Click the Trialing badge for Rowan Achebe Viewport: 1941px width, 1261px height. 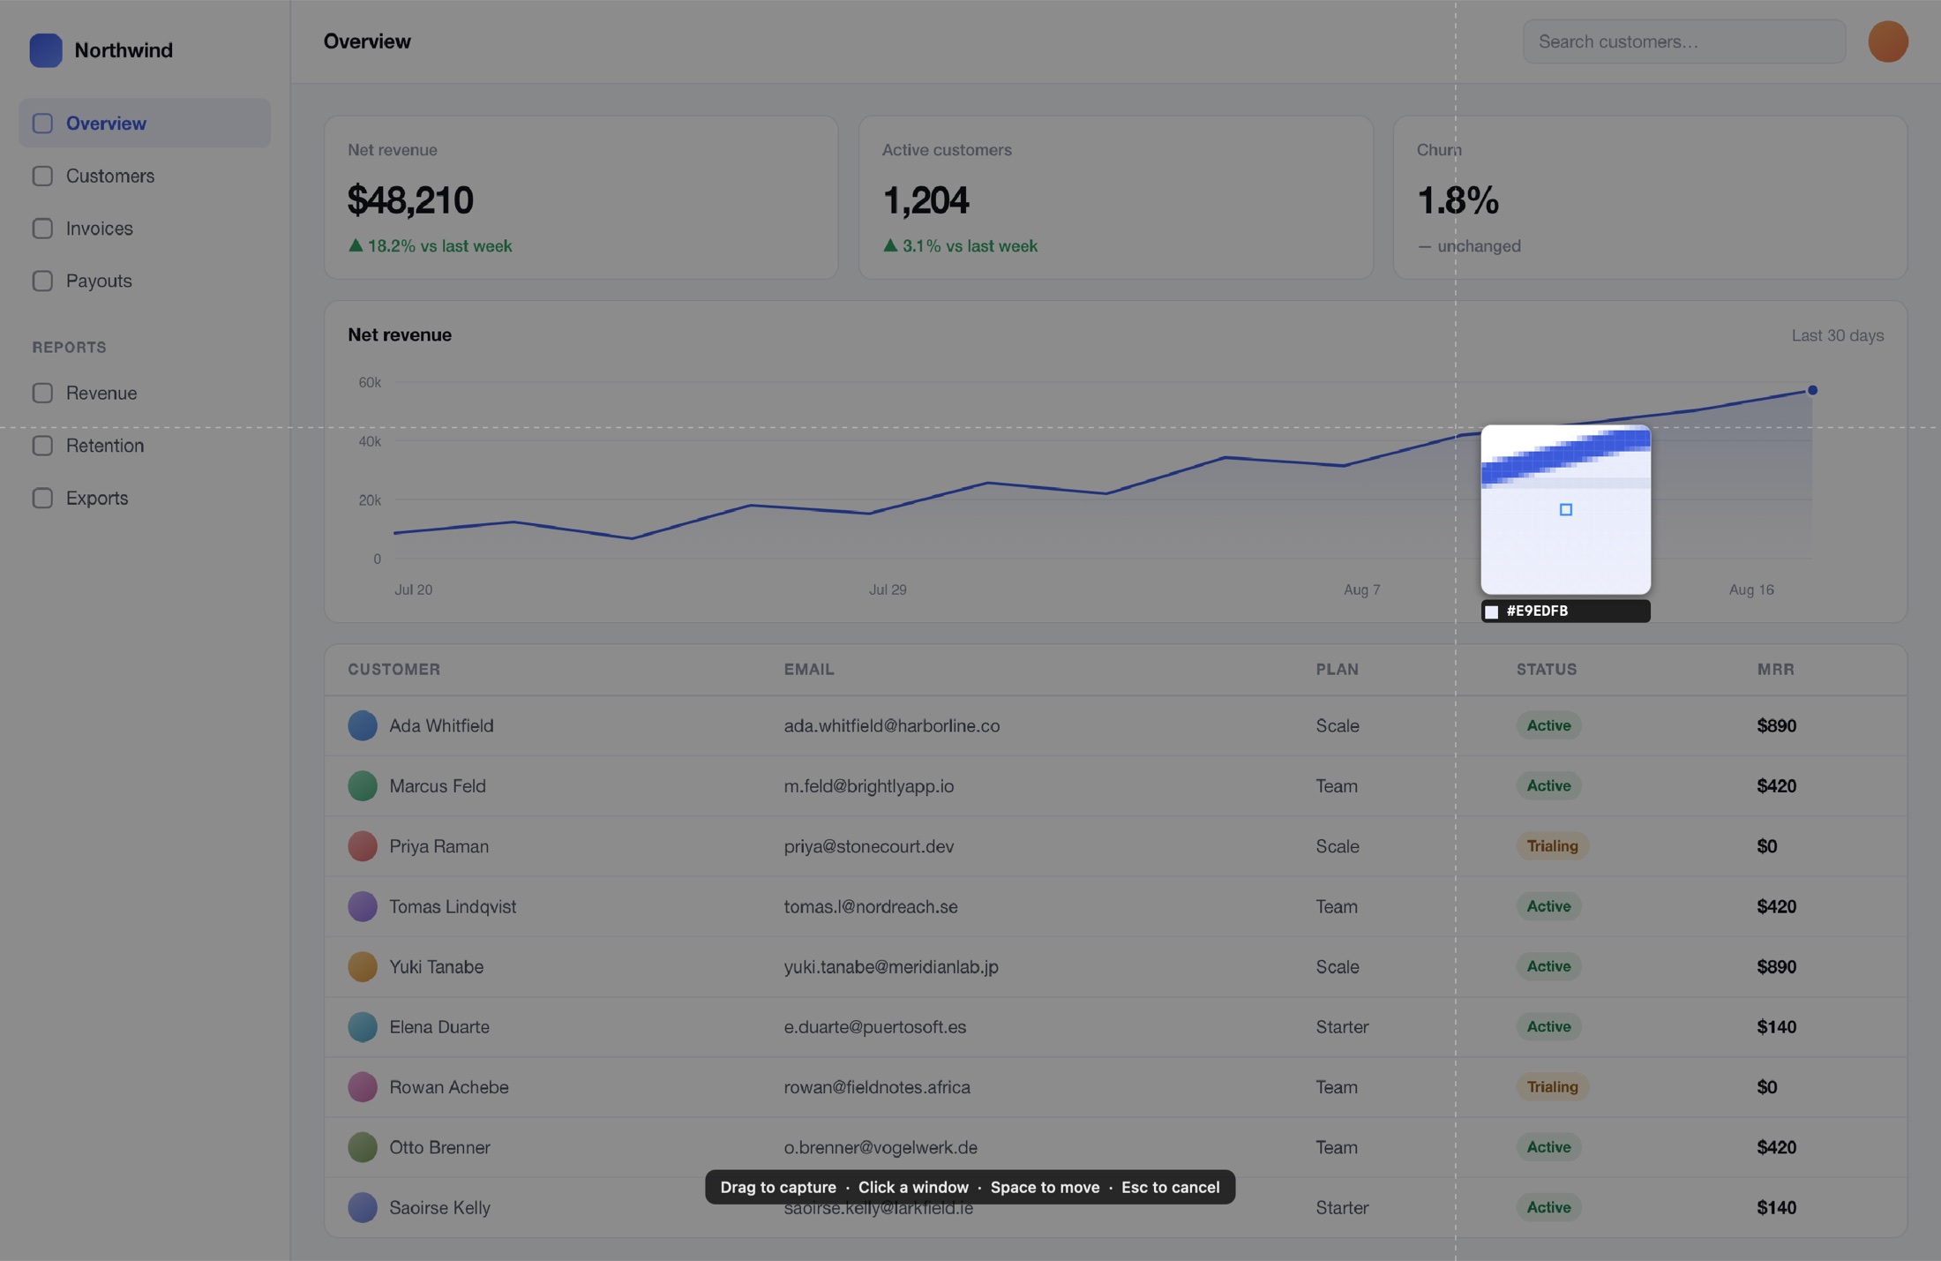pyautogui.click(x=1552, y=1087)
